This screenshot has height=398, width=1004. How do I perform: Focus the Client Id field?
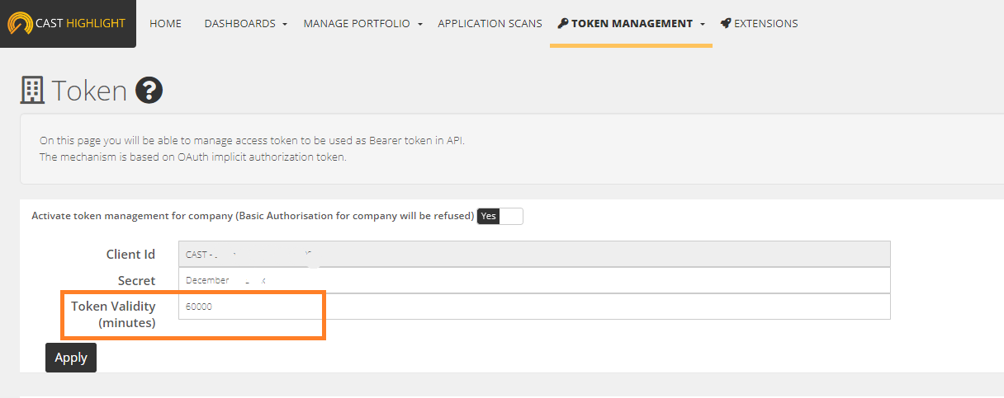pos(534,254)
